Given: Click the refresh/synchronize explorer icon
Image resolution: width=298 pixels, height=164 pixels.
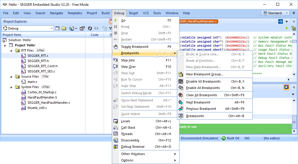Looking at the screenshot, I should point(90,28).
